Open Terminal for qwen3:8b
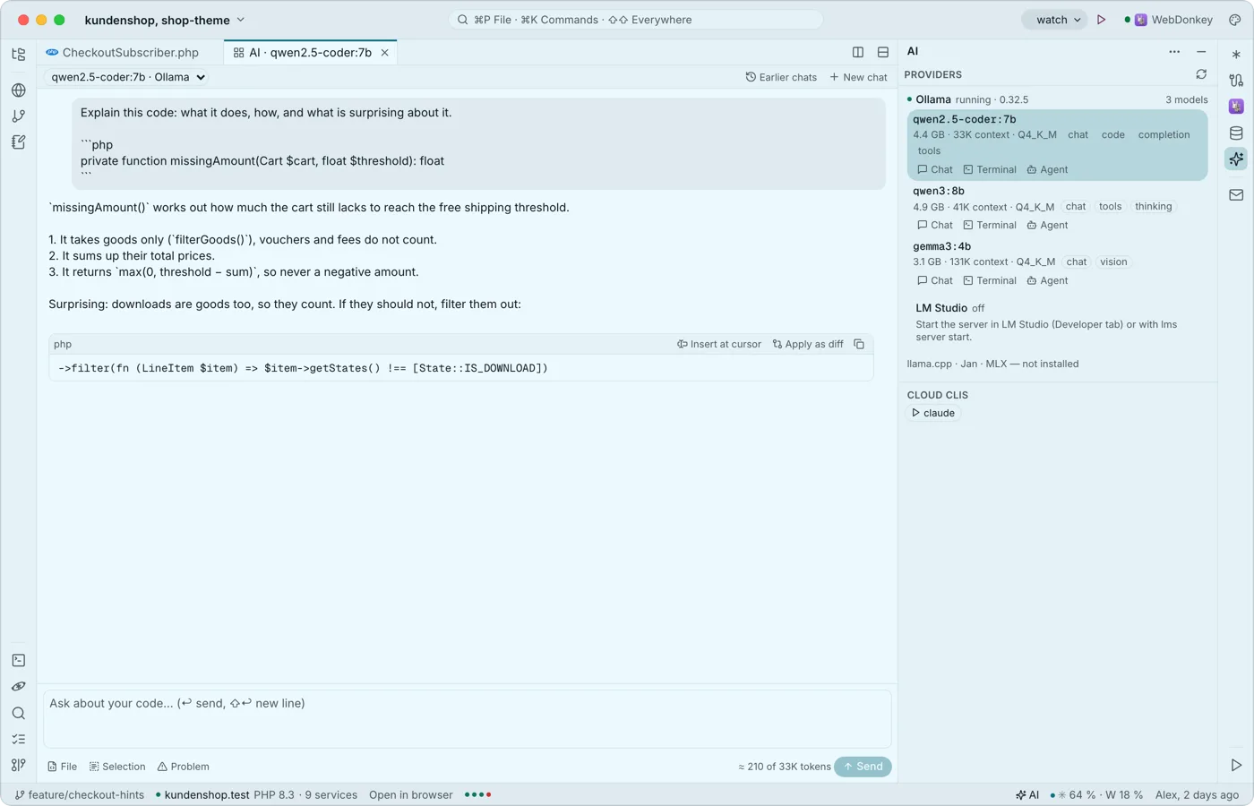The image size is (1254, 806). click(x=990, y=226)
